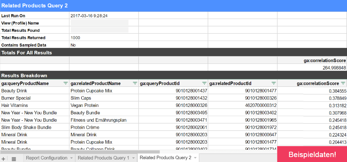Expand the Related Products Query 2 tab arrow
This screenshot has height=162, width=347.
tap(195, 158)
